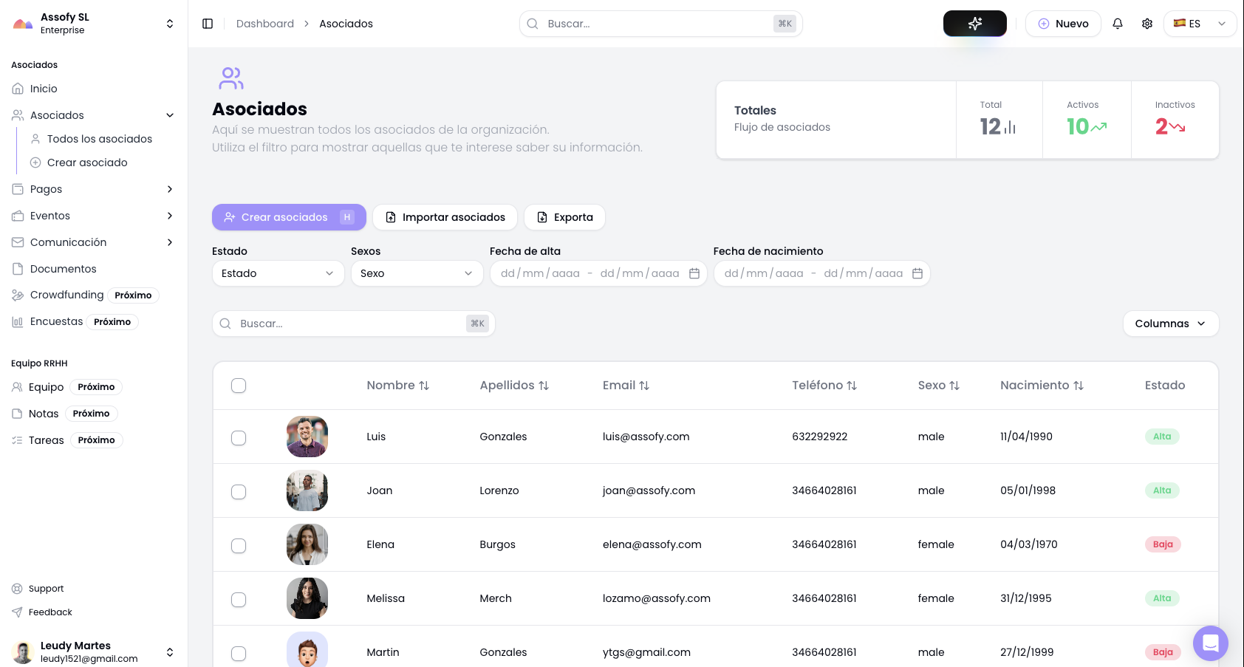Select the checkbox for Luis Gonzales row
This screenshot has height=667, width=1244.
pyautogui.click(x=238, y=438)
